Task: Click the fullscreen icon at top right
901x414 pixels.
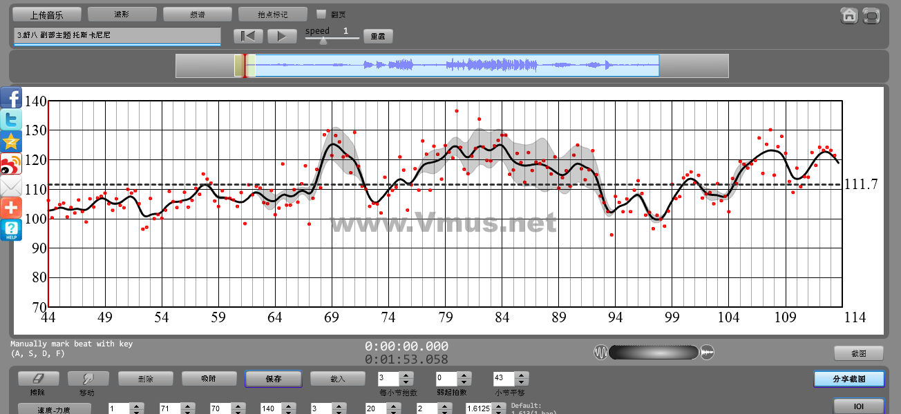Action: click(x=872, y=16)
